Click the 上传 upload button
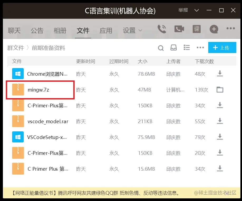 [x=222, y=47]
